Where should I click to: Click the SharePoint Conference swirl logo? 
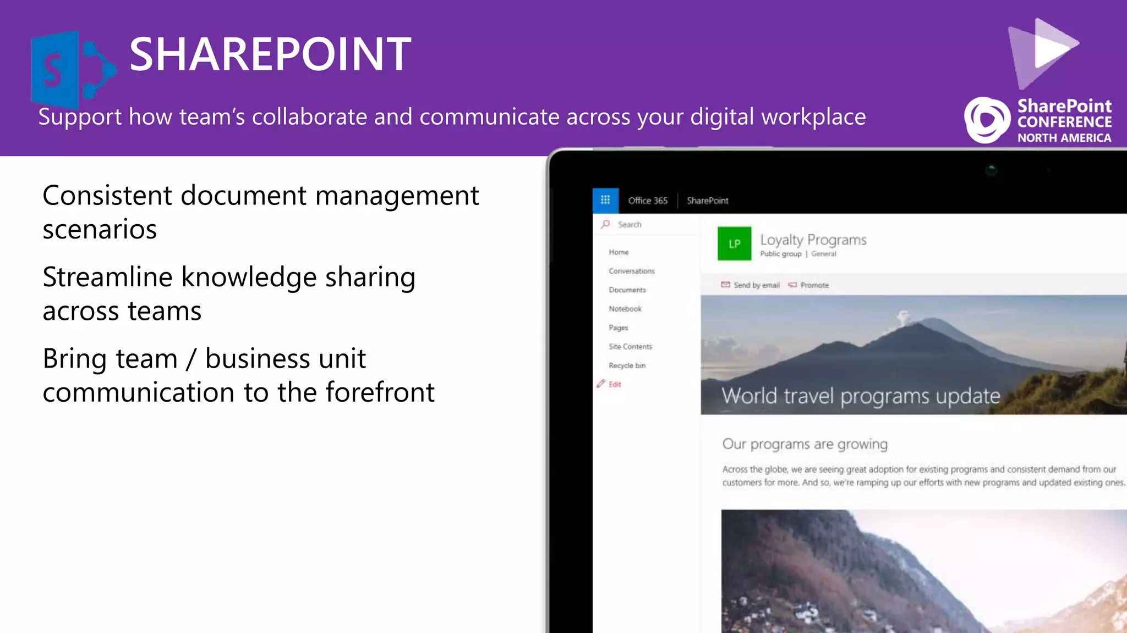coord(987,120)
